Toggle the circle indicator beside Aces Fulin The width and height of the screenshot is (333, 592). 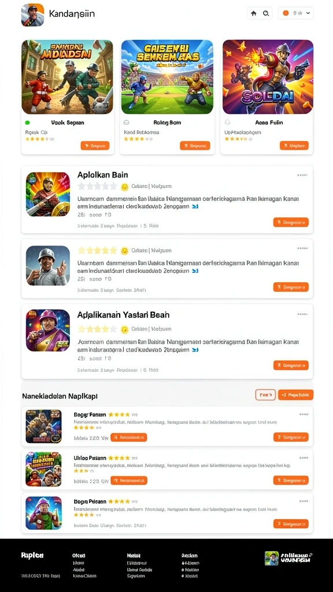click(x=227, y=123)
